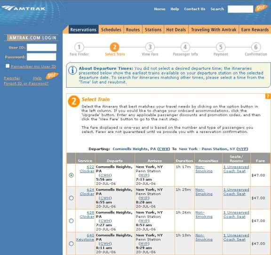
Task: Select the 628 Clocker train radio button
Action: coord(71,221)
